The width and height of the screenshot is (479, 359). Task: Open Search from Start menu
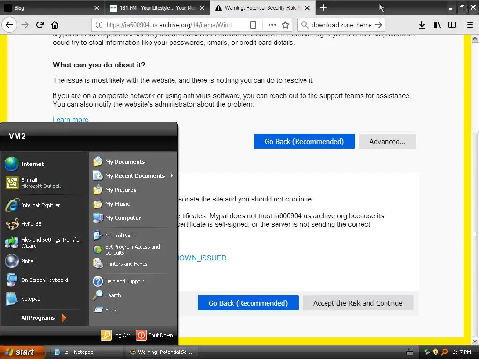pyautogui.click(x=133, y=295)
